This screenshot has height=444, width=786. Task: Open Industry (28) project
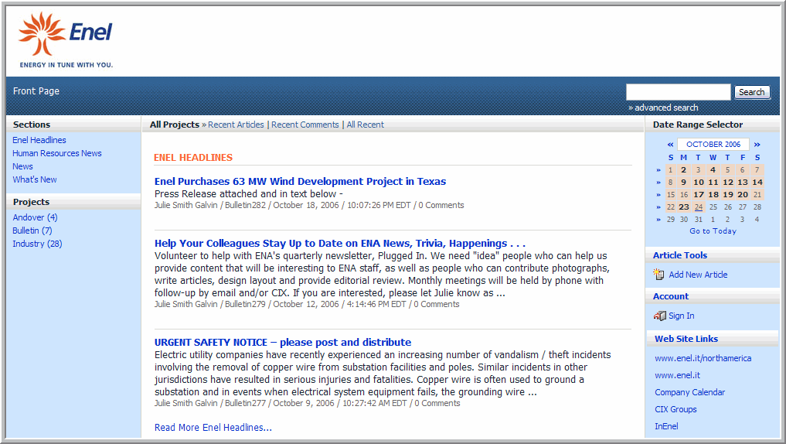click(x=37, y=244)
